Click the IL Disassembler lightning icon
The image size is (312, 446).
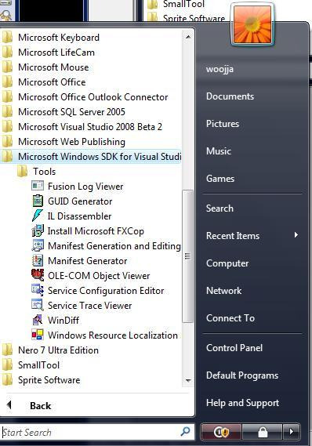coord(38,216)
